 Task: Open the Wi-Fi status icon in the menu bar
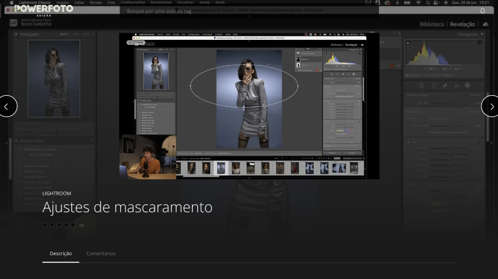pyautogui.click(x=418, y=3)
